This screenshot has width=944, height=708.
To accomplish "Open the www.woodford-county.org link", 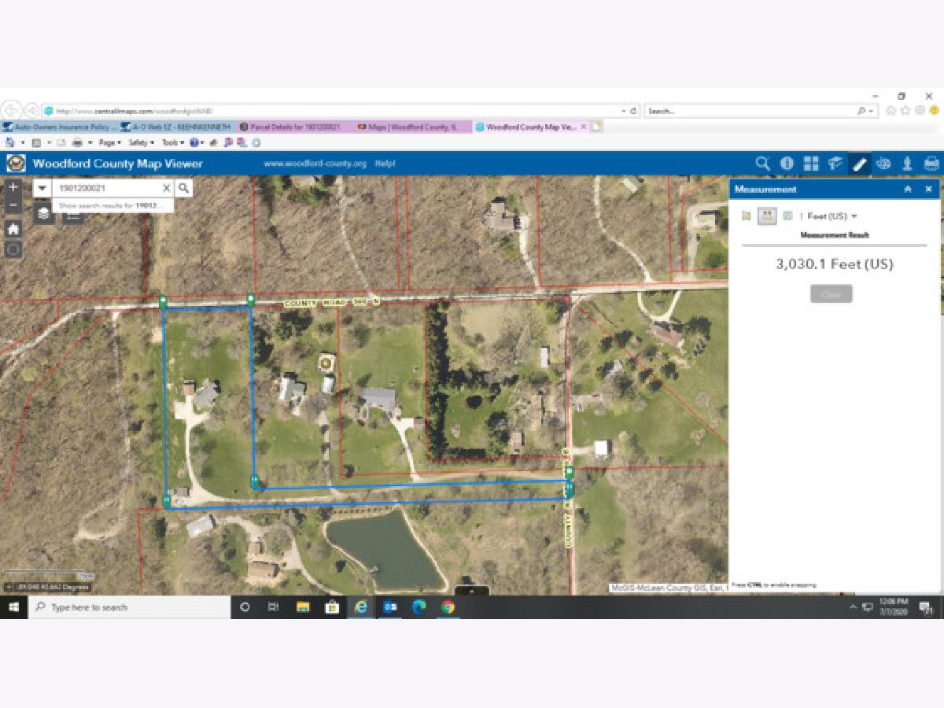I will point(315,164).
